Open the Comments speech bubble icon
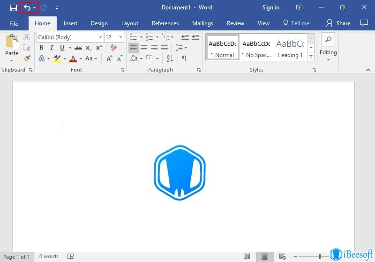The width and height of the screenshot is (375, 262). click(x=364, y=23)
